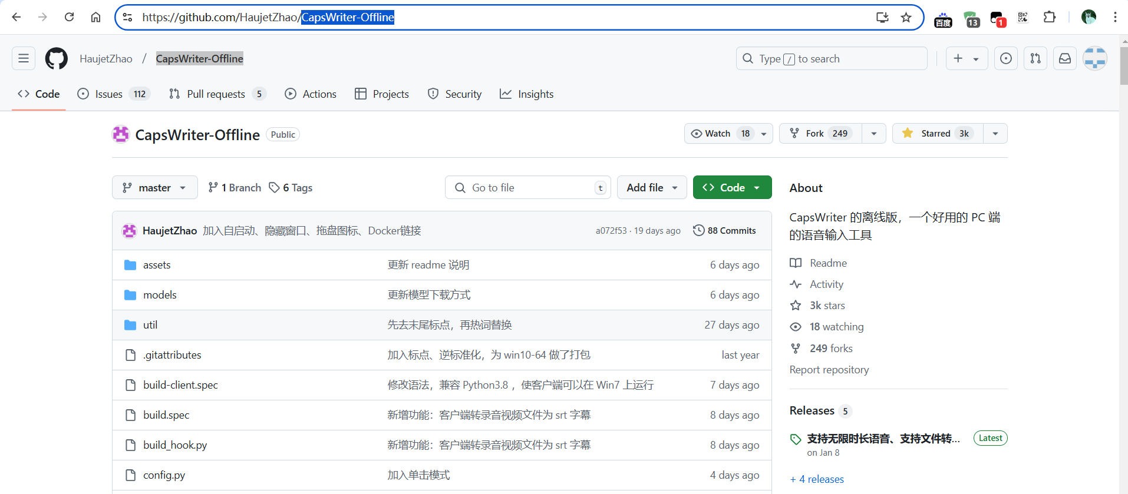Open the .gitattributes file
Screen dimensions: 1128x494
click(x=172, y=355)
